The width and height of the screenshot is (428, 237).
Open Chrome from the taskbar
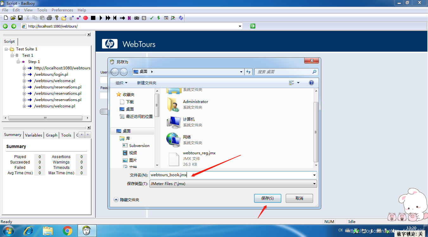point(67,231)
